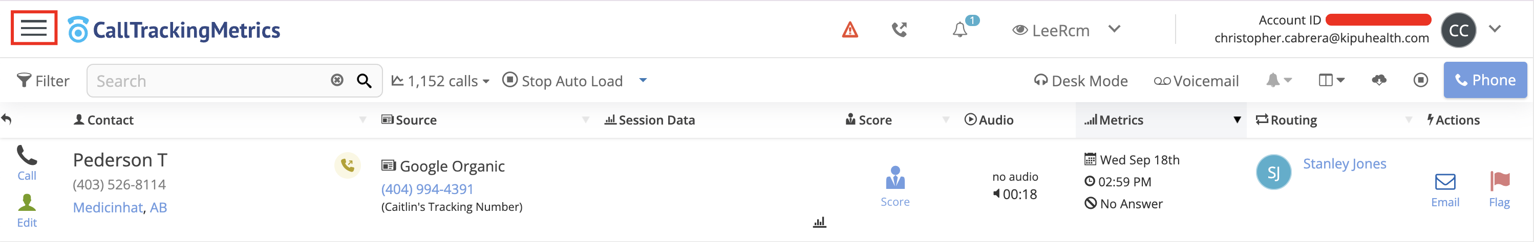1534x242 pixels.
Task: Click the cloud download export icon
Action: [x=1379, y=80]
